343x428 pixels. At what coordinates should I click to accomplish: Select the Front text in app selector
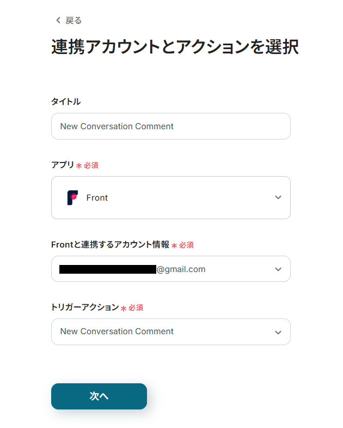point(97,197)
